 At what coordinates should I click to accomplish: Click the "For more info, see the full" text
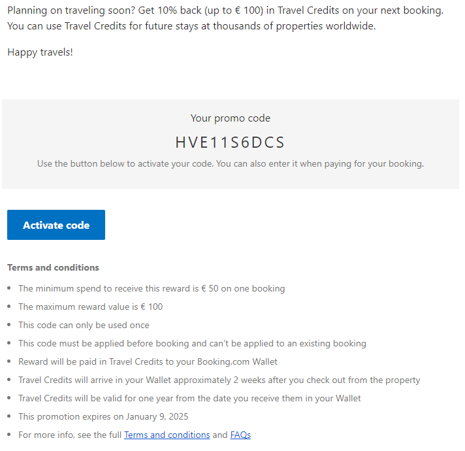click(x=70, y=435)
